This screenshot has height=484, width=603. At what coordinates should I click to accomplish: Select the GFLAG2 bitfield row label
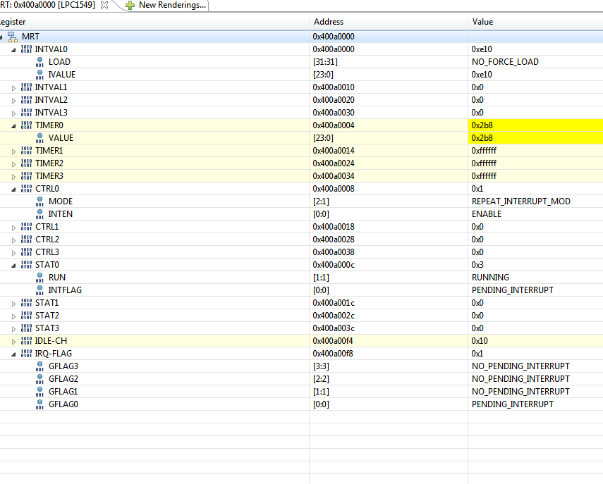63,379
